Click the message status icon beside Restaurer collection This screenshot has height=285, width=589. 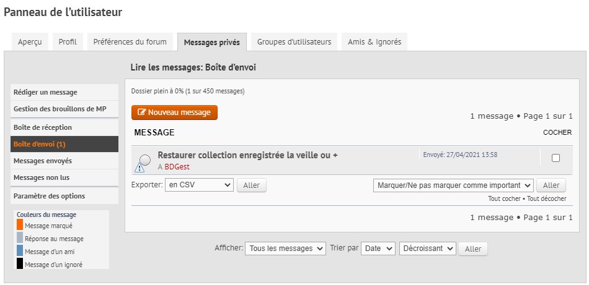tap(143, 163)
